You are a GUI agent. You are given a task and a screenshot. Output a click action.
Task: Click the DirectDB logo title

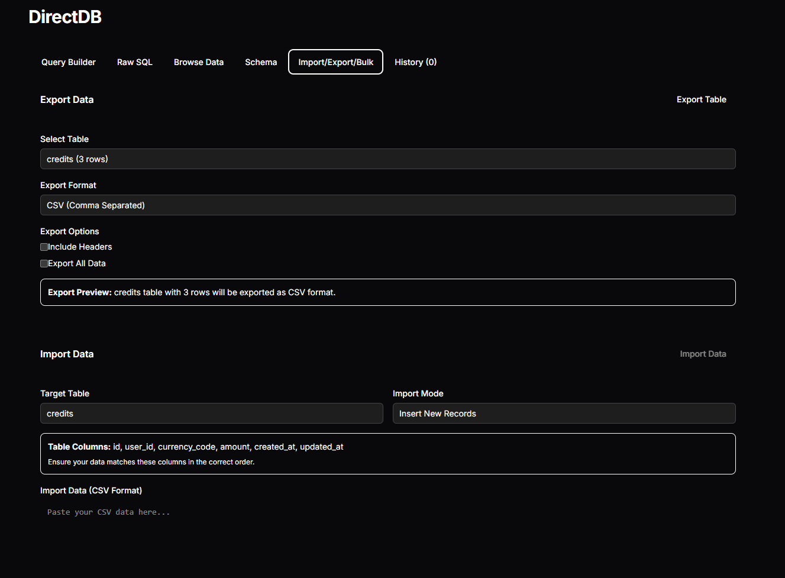(65, 17)
